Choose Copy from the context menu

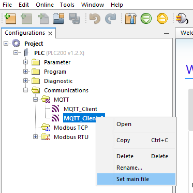[x=136, y=140]
